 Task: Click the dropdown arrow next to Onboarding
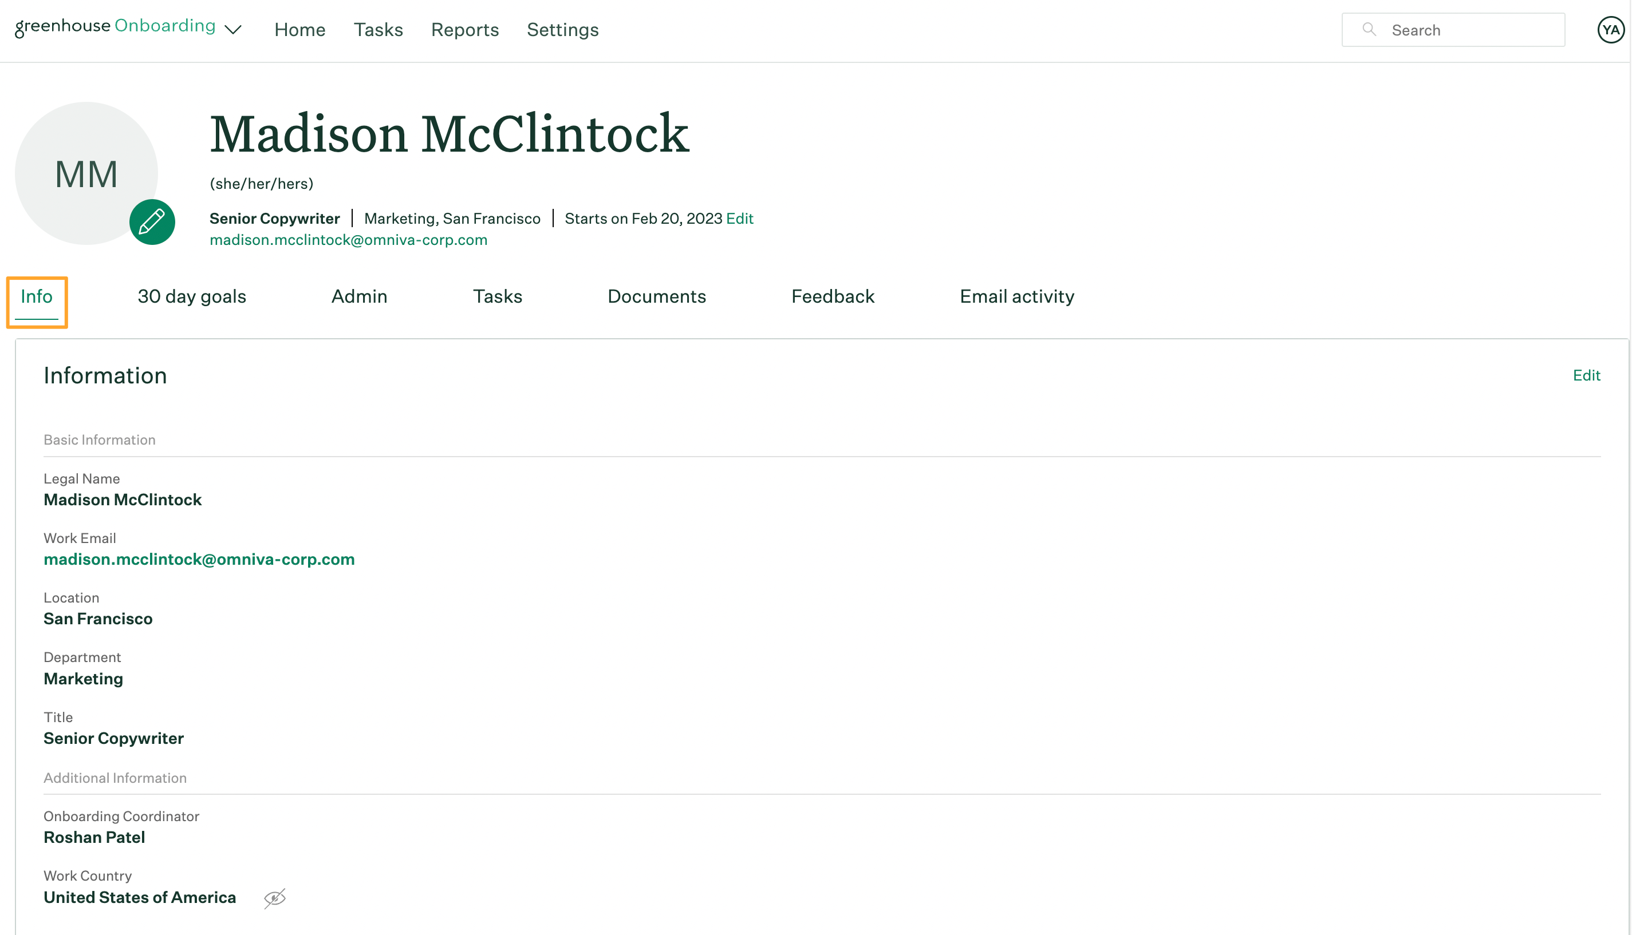tap(232, 28)
